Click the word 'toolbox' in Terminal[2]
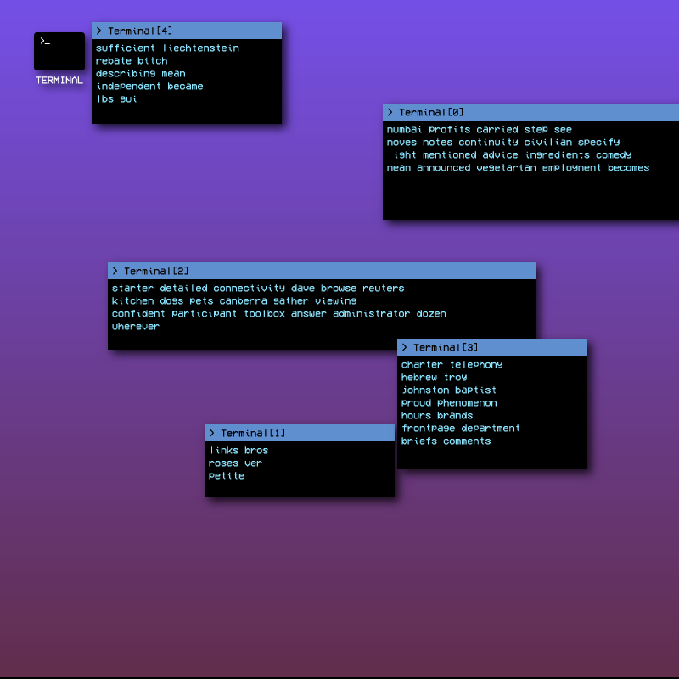679x679 pixels. pos(264,314)
